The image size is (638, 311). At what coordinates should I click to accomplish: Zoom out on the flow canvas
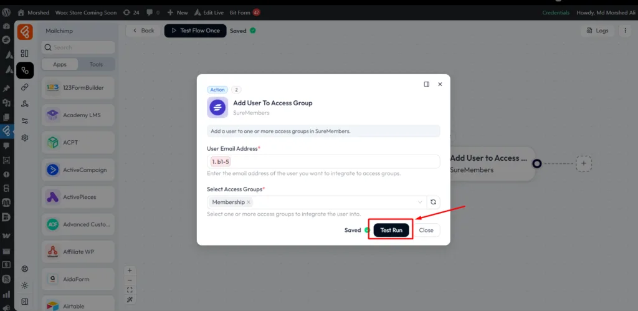point(130,280)
